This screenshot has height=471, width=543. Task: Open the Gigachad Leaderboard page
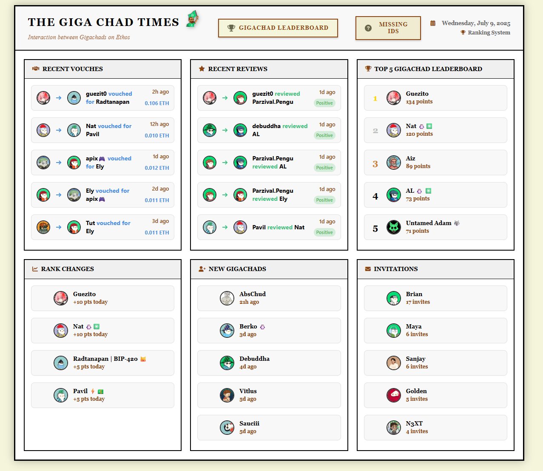pos(278,28)
